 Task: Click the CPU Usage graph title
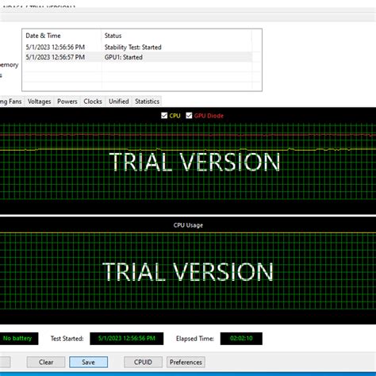[x=188, y=225]
